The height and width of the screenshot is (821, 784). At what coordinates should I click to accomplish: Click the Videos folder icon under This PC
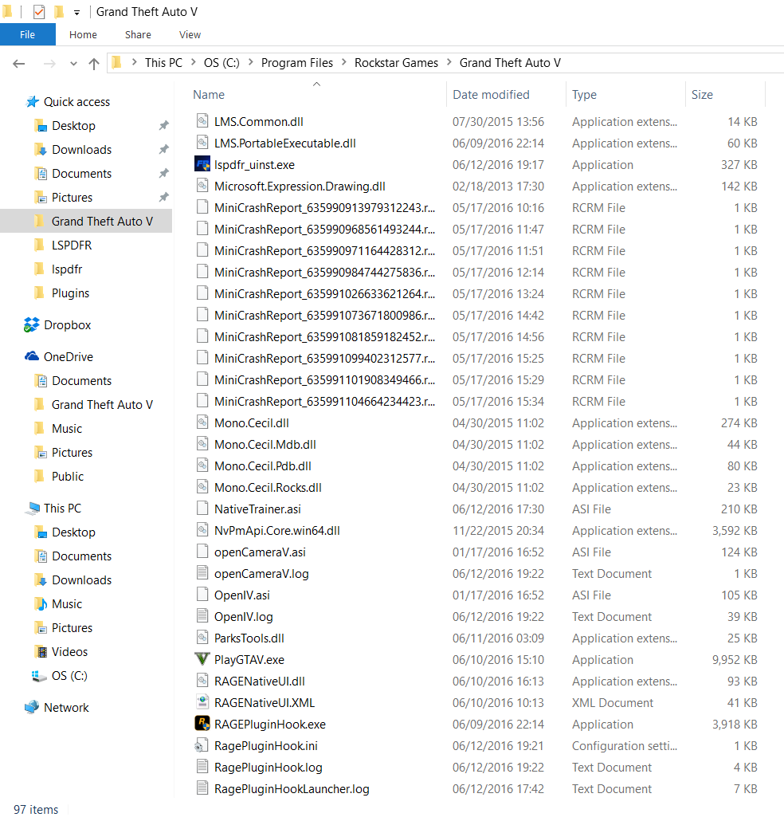(x=41, y=651)
